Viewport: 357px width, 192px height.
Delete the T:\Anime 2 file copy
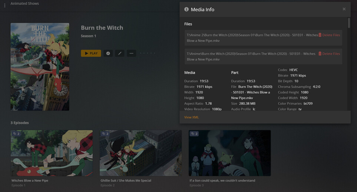[x=329, y=35]
